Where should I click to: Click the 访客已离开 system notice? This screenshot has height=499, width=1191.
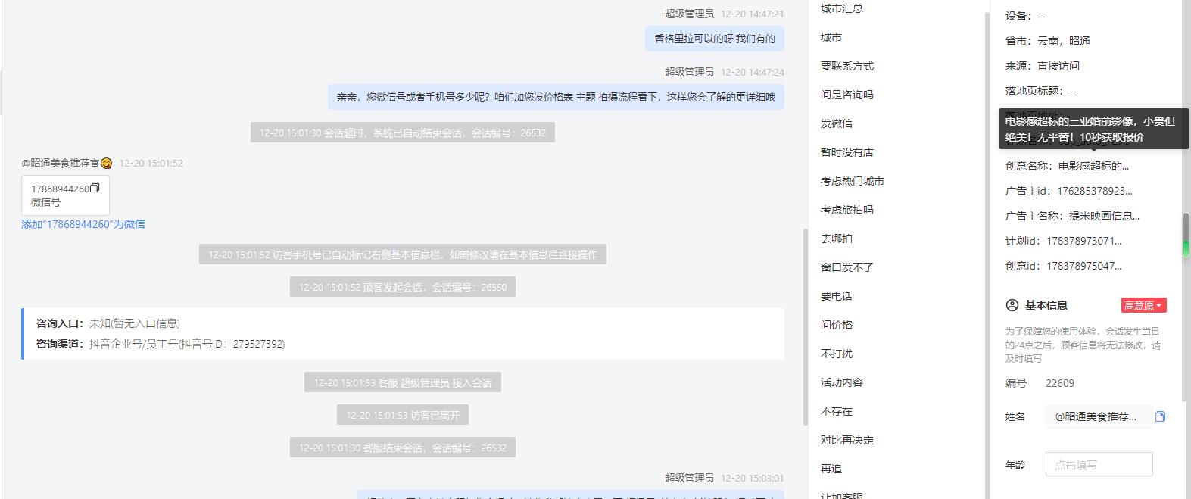click(x=403, y=415)
